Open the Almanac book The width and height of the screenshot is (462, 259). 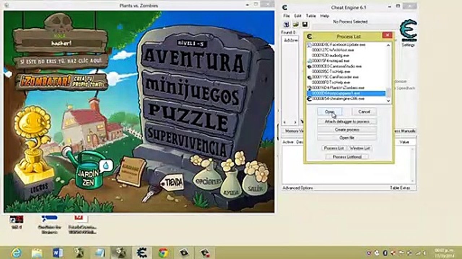click(x=131, y=172)
